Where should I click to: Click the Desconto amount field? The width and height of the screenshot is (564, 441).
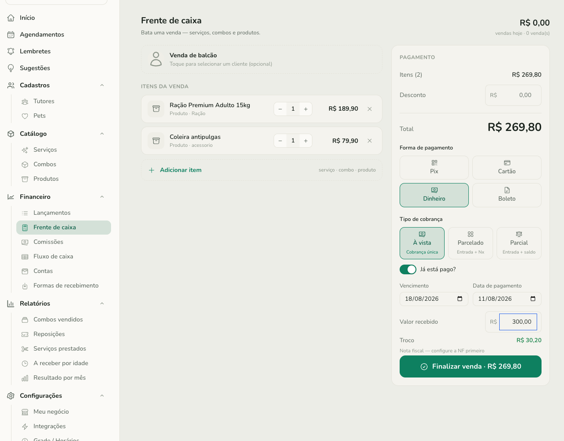513,95
